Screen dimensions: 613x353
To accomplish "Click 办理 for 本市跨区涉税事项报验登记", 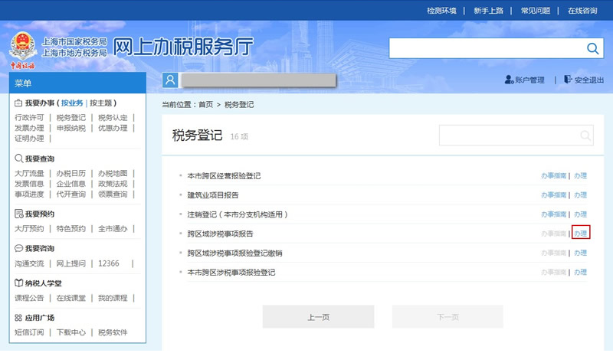I will (x=581, y=272).
